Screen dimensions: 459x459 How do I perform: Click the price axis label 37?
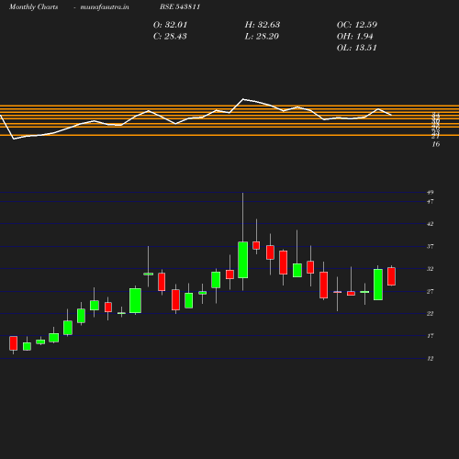coord(431,246)
